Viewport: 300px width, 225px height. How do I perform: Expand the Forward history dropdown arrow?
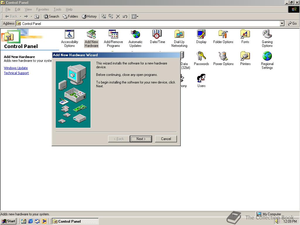(31, 16)
